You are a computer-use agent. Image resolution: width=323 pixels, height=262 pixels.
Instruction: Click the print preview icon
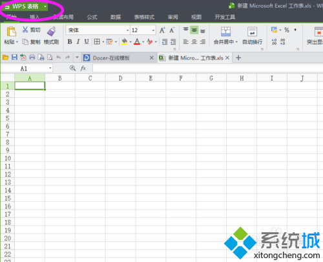tap(50, 58)
